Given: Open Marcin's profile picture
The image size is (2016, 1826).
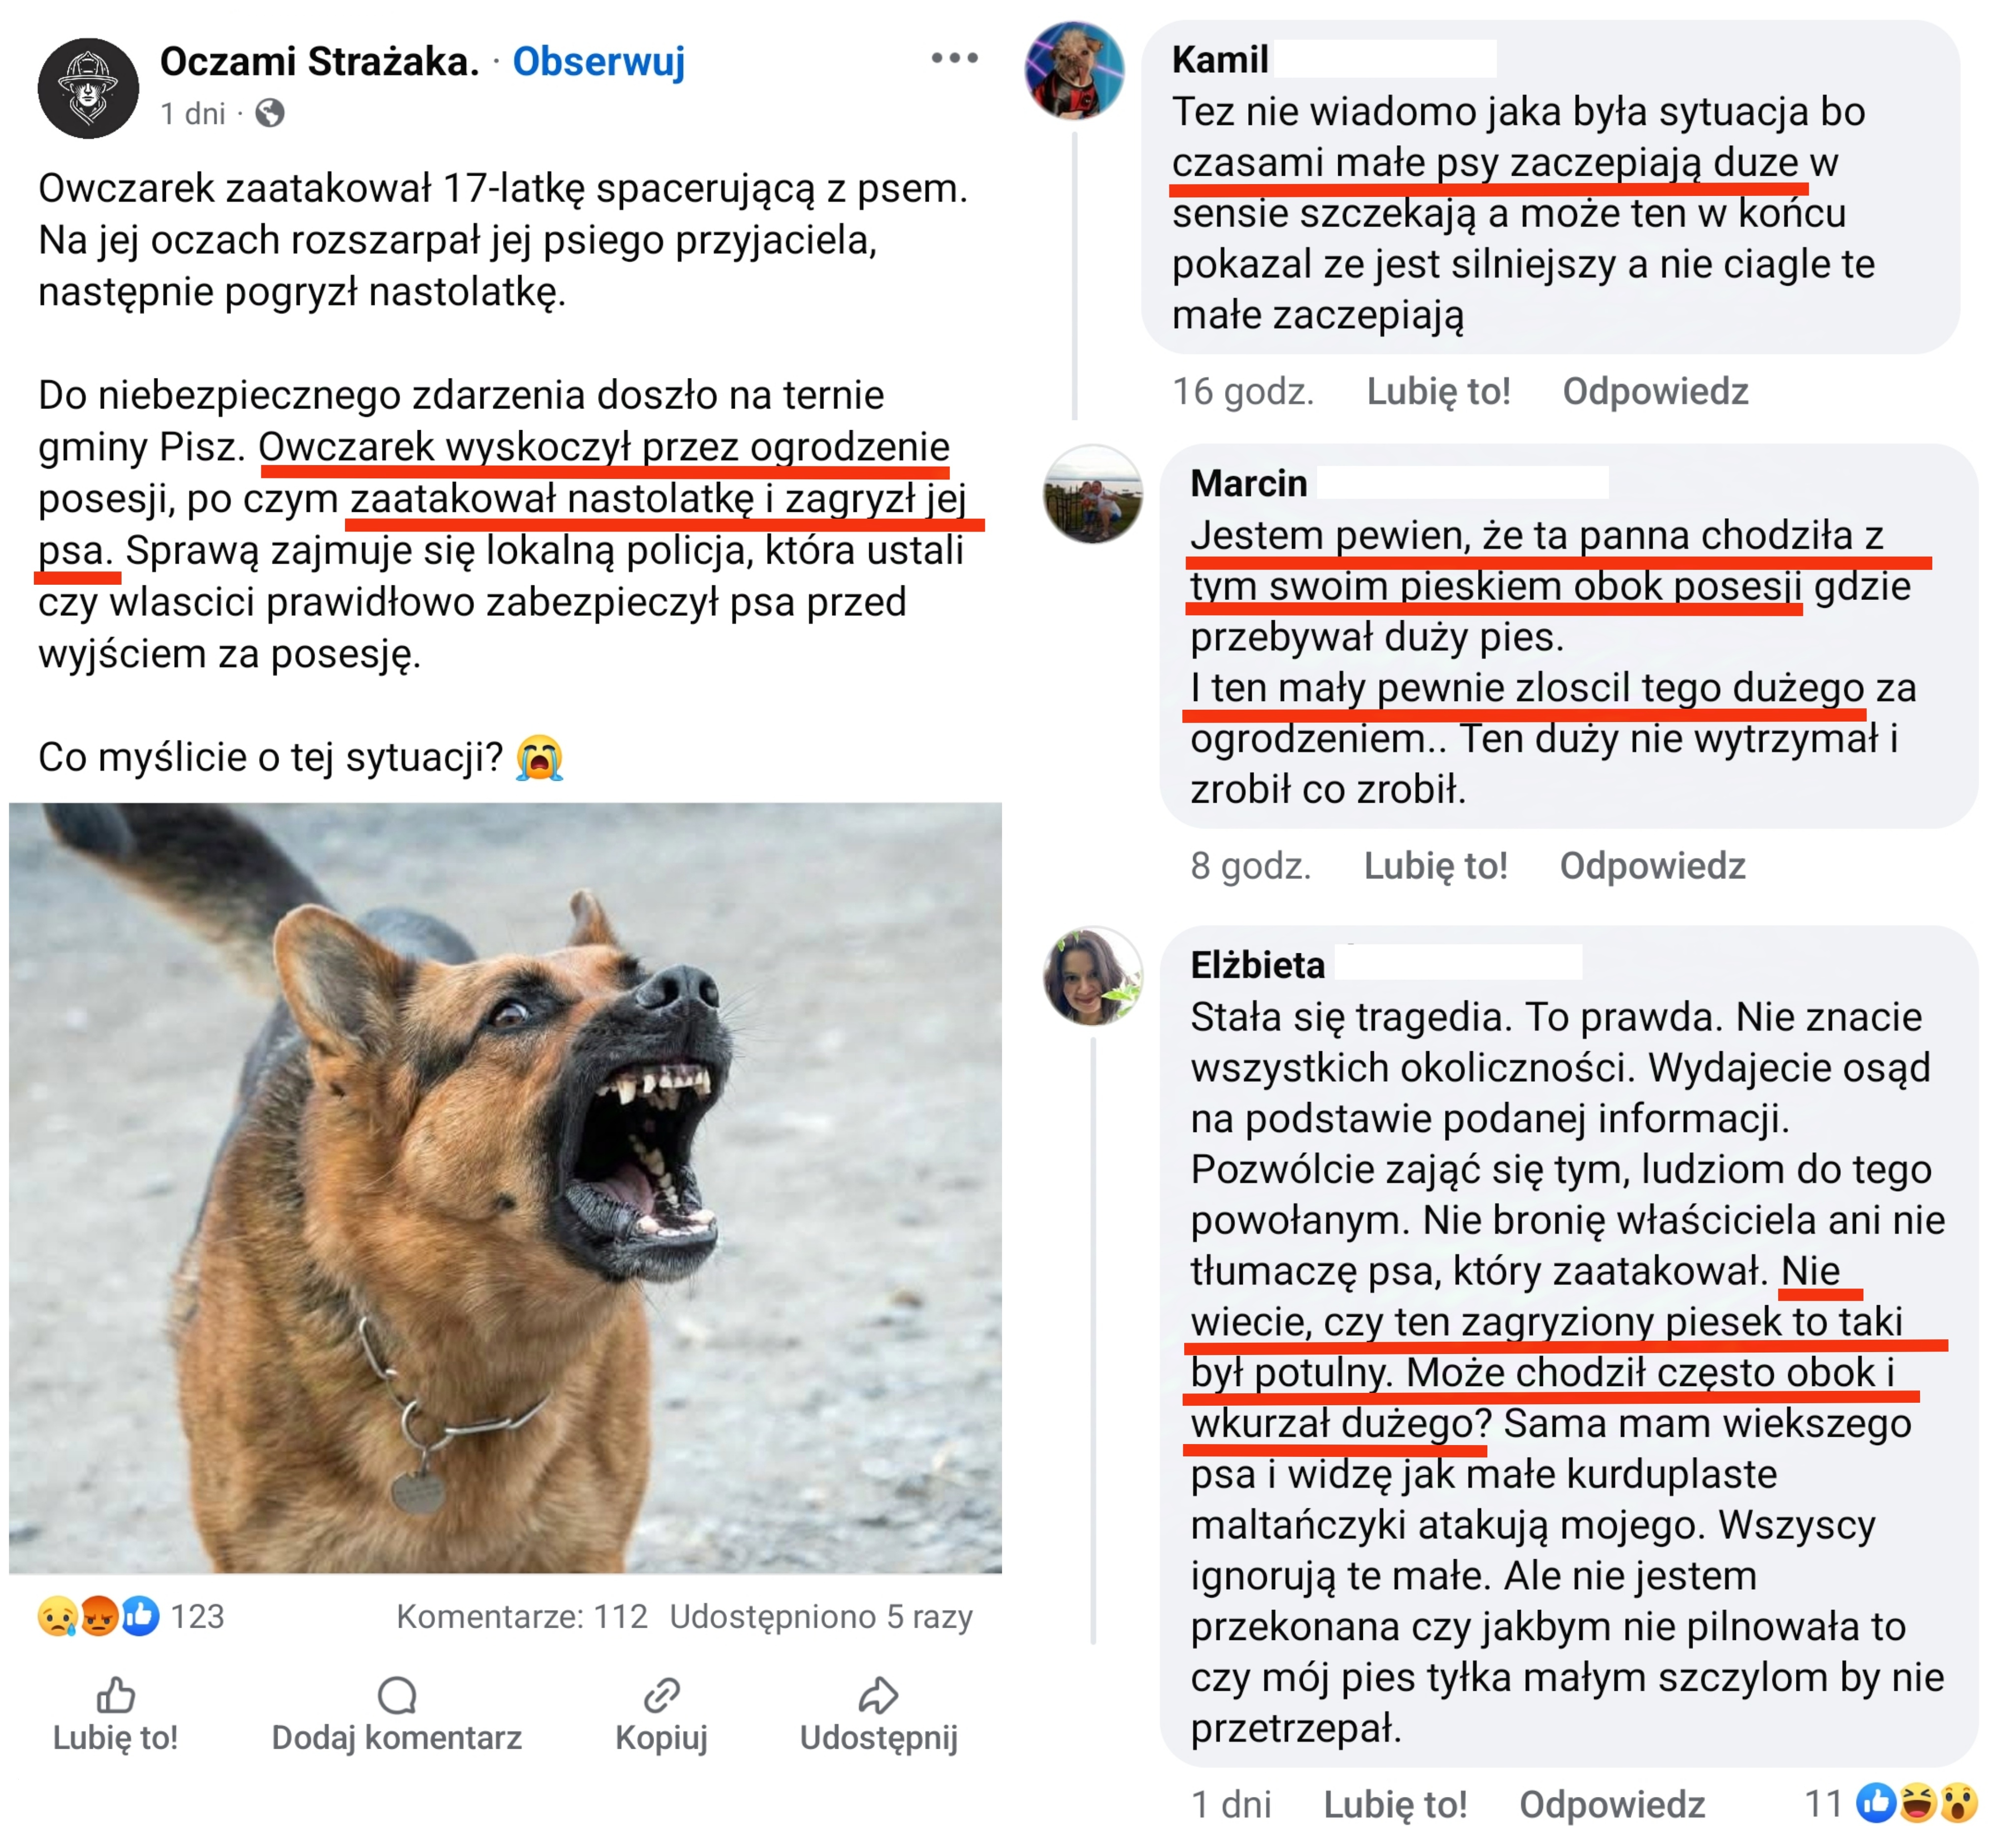Looking at the screenshot, I should 1092,494.
